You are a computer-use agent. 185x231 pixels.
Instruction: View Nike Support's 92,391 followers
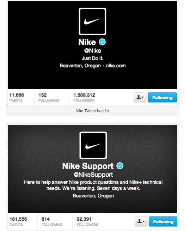click(x=87, y=221)
